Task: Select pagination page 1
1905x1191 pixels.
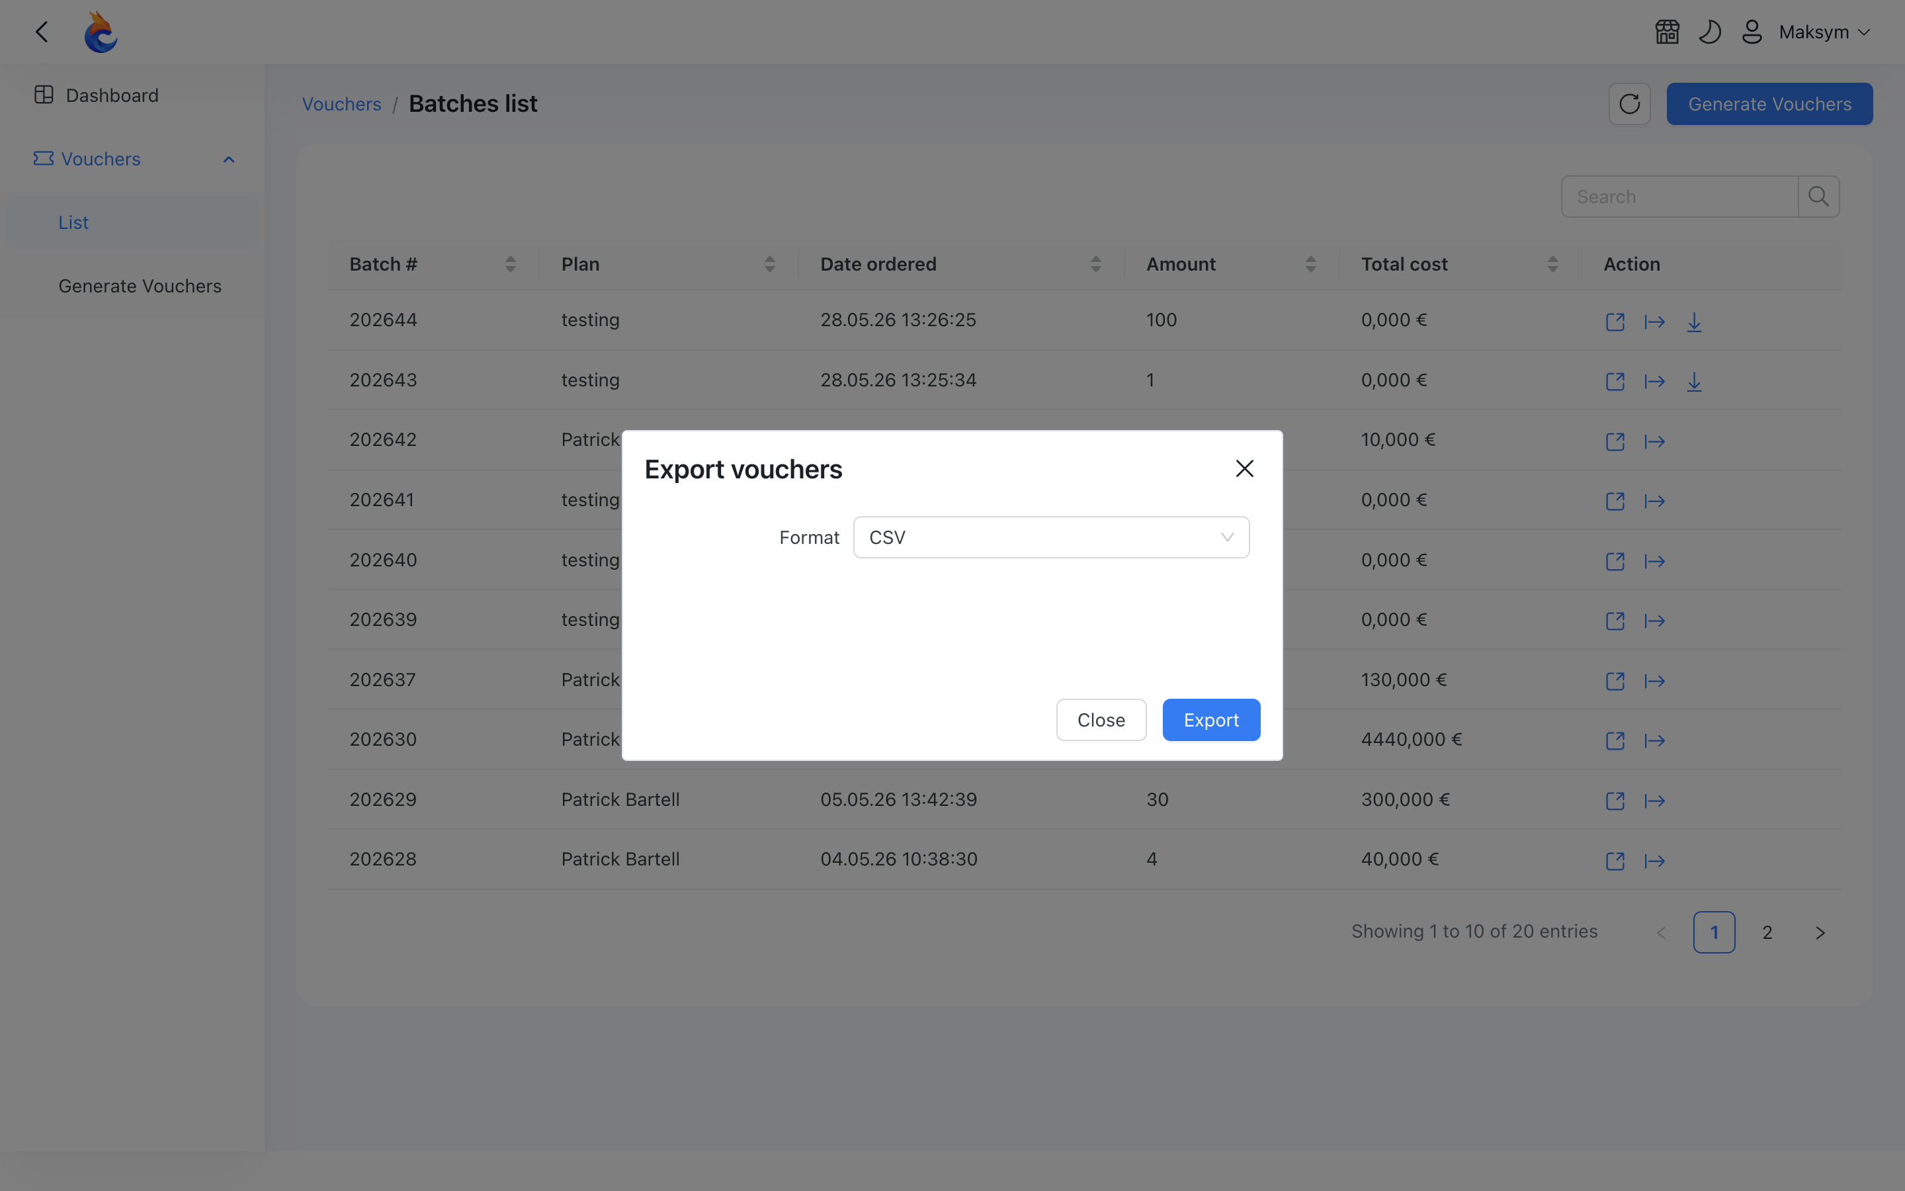Action: point(1714,933)
